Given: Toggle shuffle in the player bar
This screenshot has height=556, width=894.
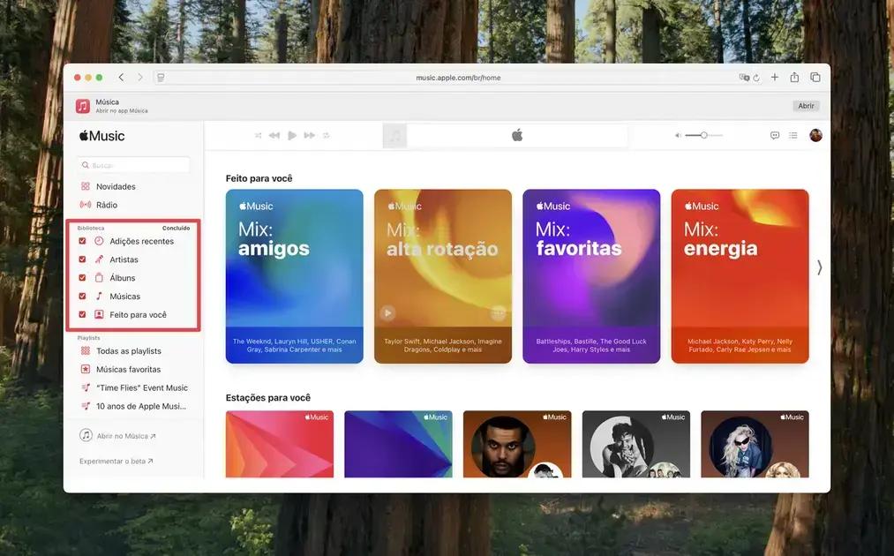Looking at the screenshot, I should tap(259, 135).
